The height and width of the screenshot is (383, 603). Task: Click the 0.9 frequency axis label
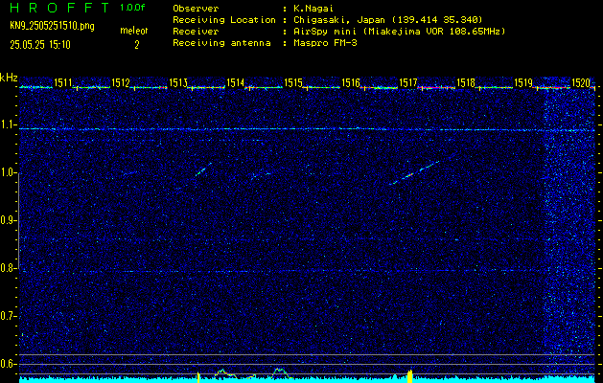point(8,220)
